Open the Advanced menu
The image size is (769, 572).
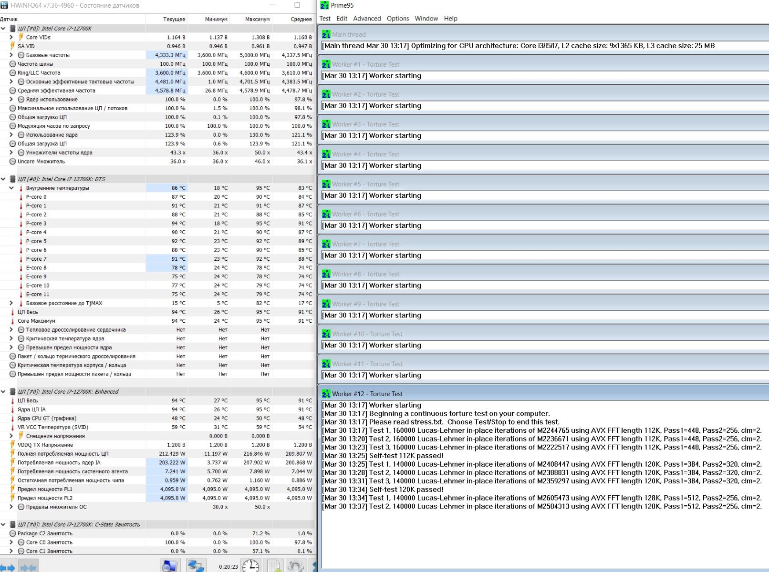367,19
